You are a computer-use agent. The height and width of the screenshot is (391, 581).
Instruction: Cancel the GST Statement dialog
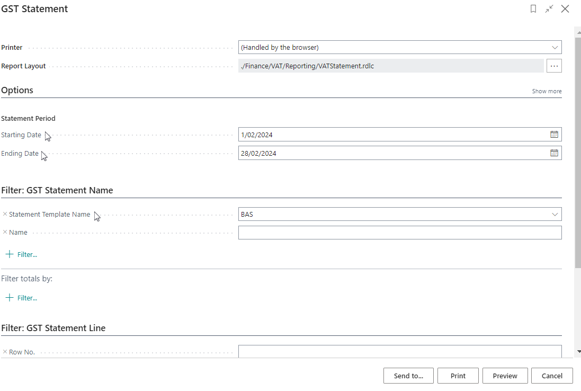[552, 376]
